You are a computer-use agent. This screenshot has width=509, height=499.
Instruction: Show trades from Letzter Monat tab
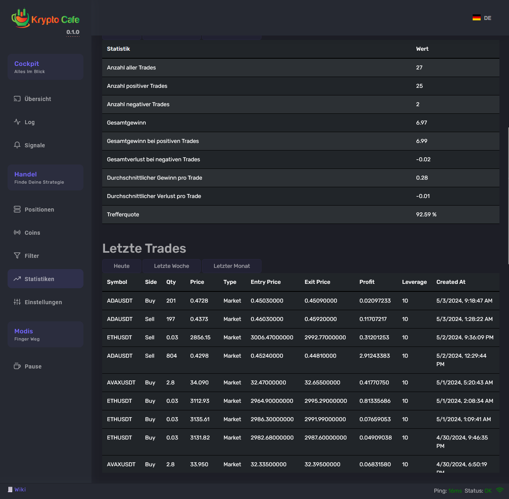click(232, 266)
